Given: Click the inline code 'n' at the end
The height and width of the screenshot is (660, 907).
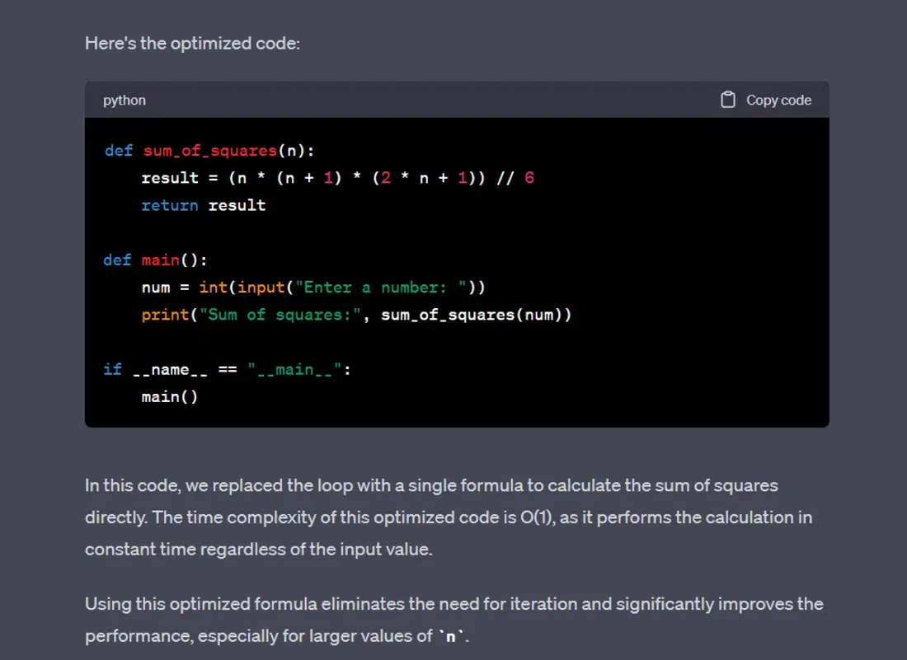Looking at the screenshot, I should point(450,636).
